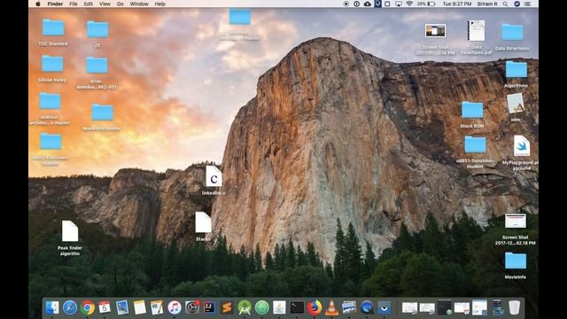567x319 pixels.
Task: Open the Notes app in the dock
Action: click(x=140, y=307)
